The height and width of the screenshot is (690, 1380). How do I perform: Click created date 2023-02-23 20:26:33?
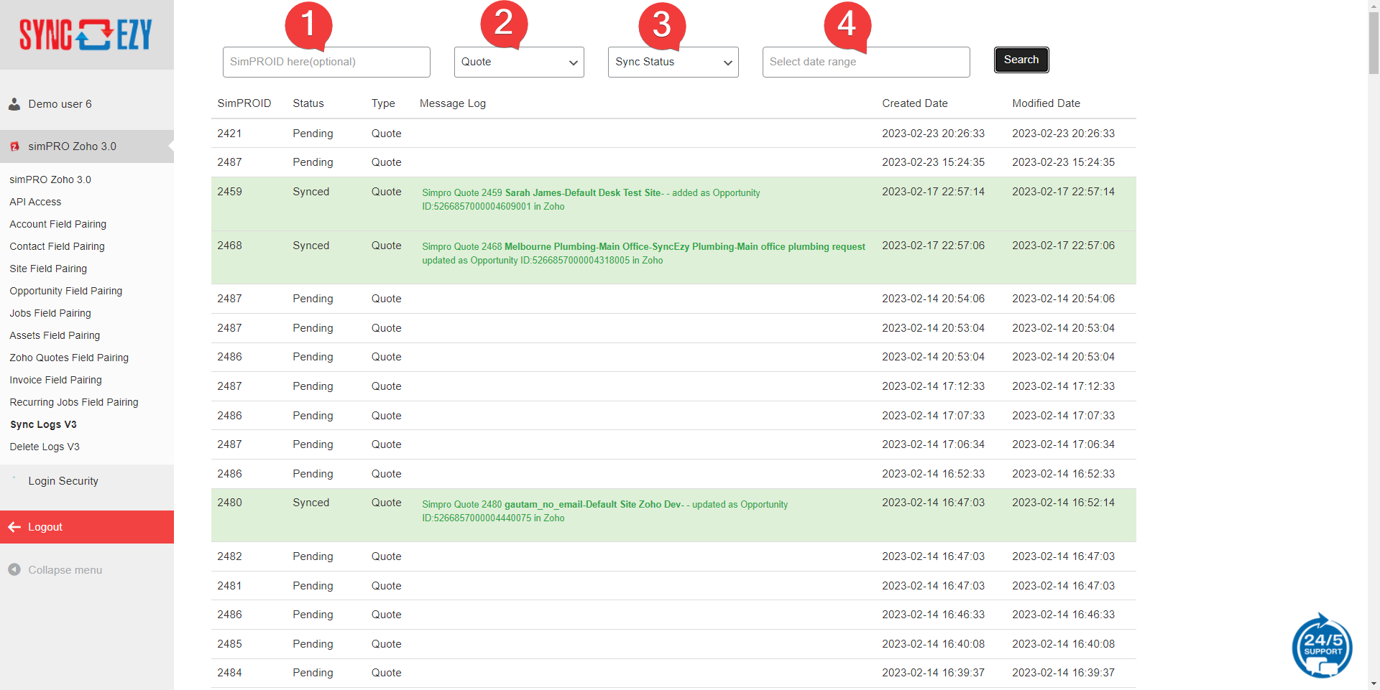[933, 134]
